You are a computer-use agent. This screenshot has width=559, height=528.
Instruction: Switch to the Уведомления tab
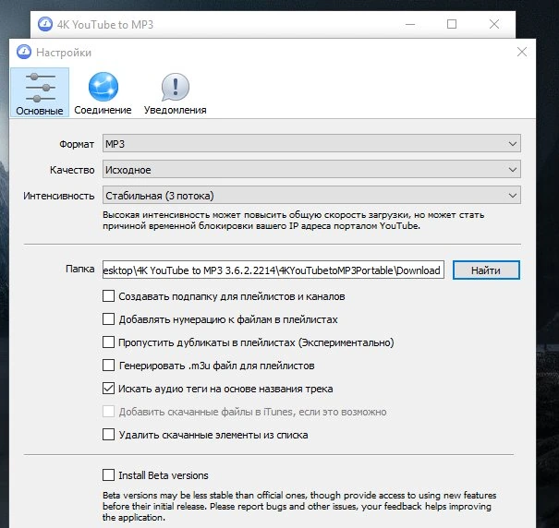pos(175,92)
